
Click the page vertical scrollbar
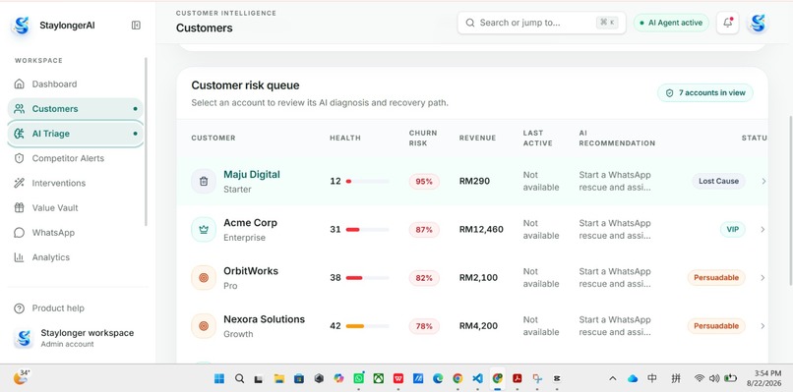(791, 201)
